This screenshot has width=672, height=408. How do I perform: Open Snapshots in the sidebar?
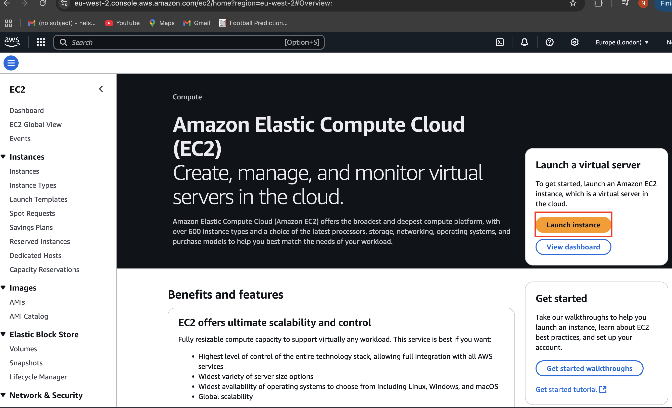pyautogui.click(x=26, y=363)
